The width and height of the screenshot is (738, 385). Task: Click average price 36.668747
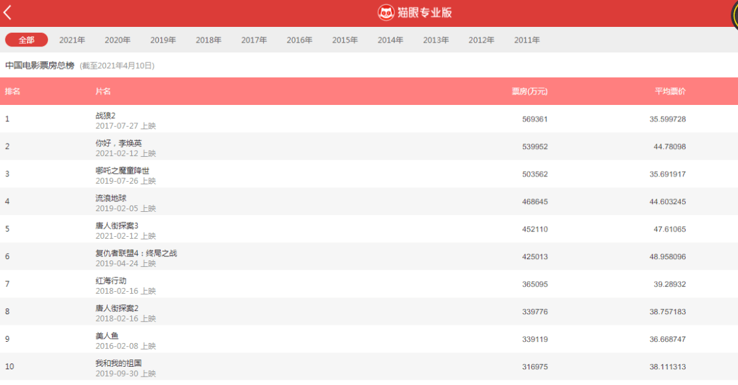(x=667, y=339)
